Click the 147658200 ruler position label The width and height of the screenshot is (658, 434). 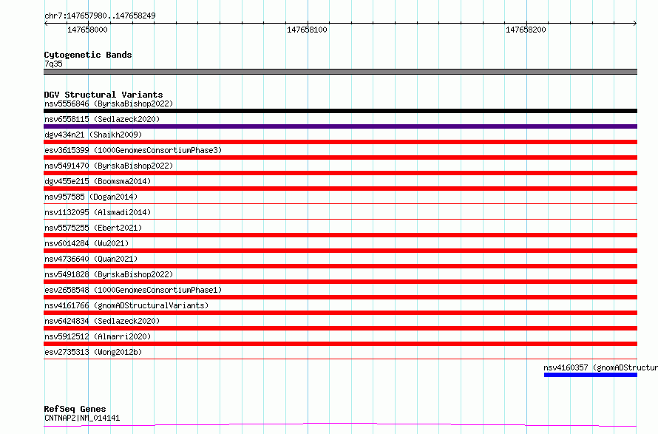pos(526,30)
